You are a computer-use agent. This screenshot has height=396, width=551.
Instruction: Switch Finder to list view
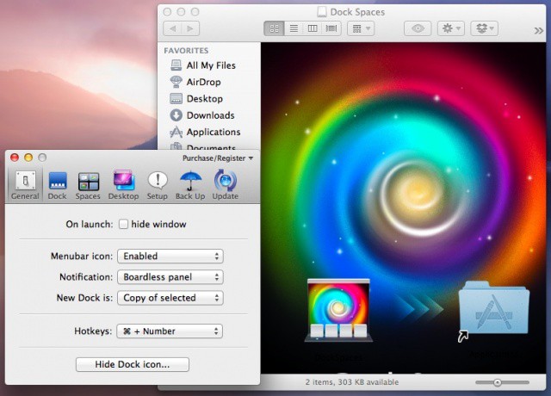(294, 28)
